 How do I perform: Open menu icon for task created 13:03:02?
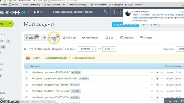coord(152,72)
